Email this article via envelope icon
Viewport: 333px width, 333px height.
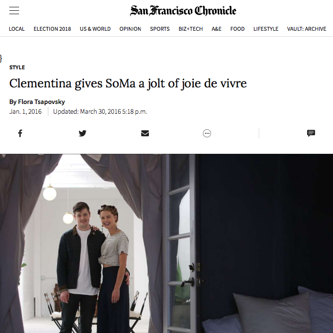coord(145,133)
